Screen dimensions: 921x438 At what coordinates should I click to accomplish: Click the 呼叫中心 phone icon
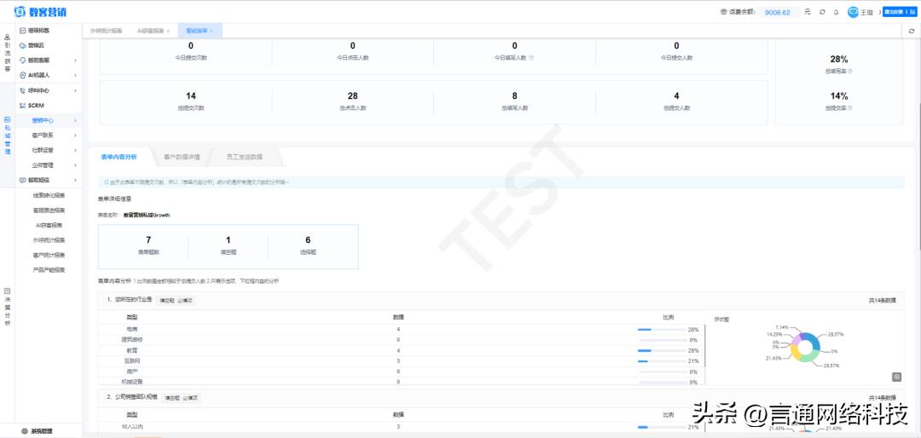(x=22, y=90)
